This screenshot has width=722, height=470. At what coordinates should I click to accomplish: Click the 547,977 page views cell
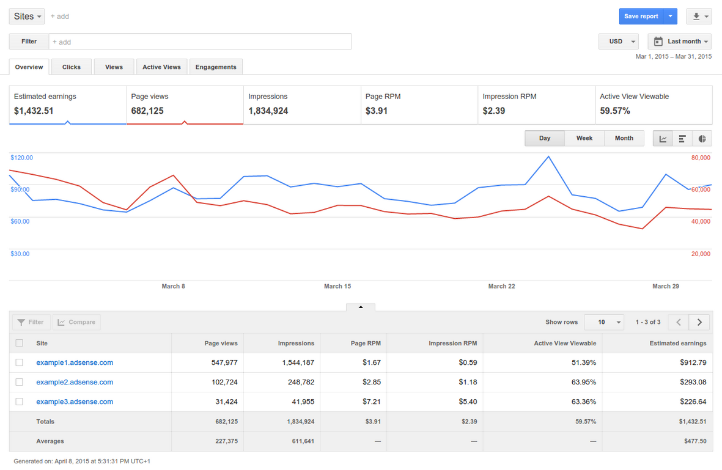tap(224, 363)
